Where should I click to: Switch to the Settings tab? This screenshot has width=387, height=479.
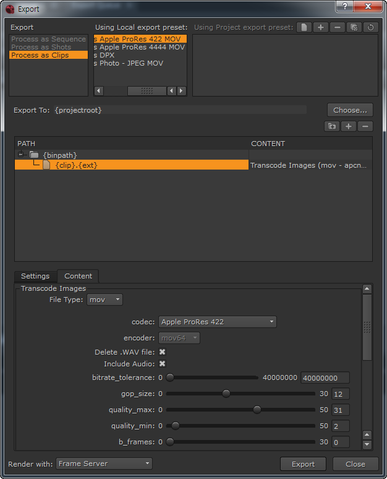coord(35,276)
